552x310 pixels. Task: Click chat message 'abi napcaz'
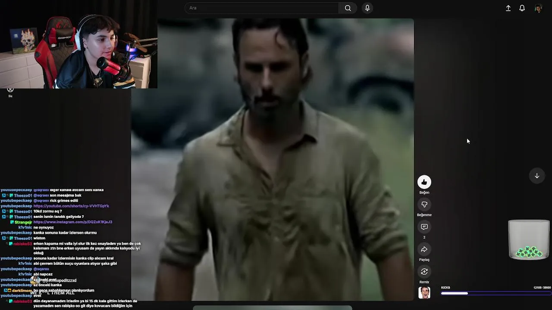click(x=43, y=274)
